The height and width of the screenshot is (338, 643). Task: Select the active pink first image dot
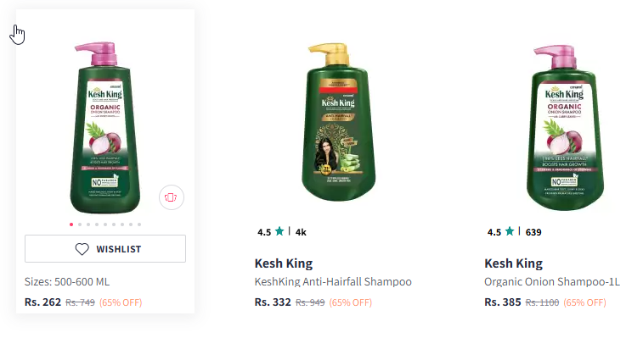point(71,224)
